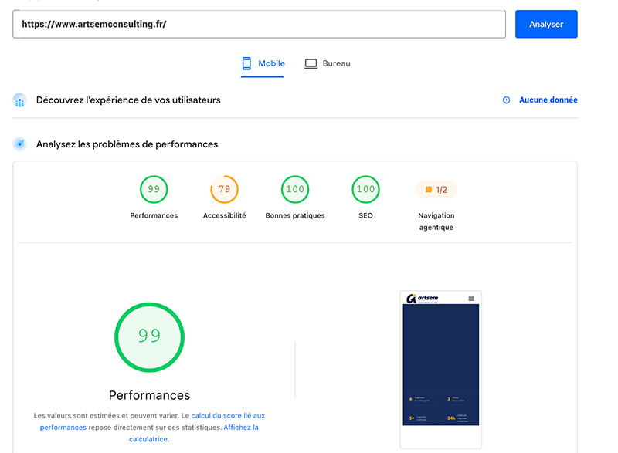Click the large 99 performance score circle
Image resolution: width=618 pixels, height=453 pixels.
(149, 337)
